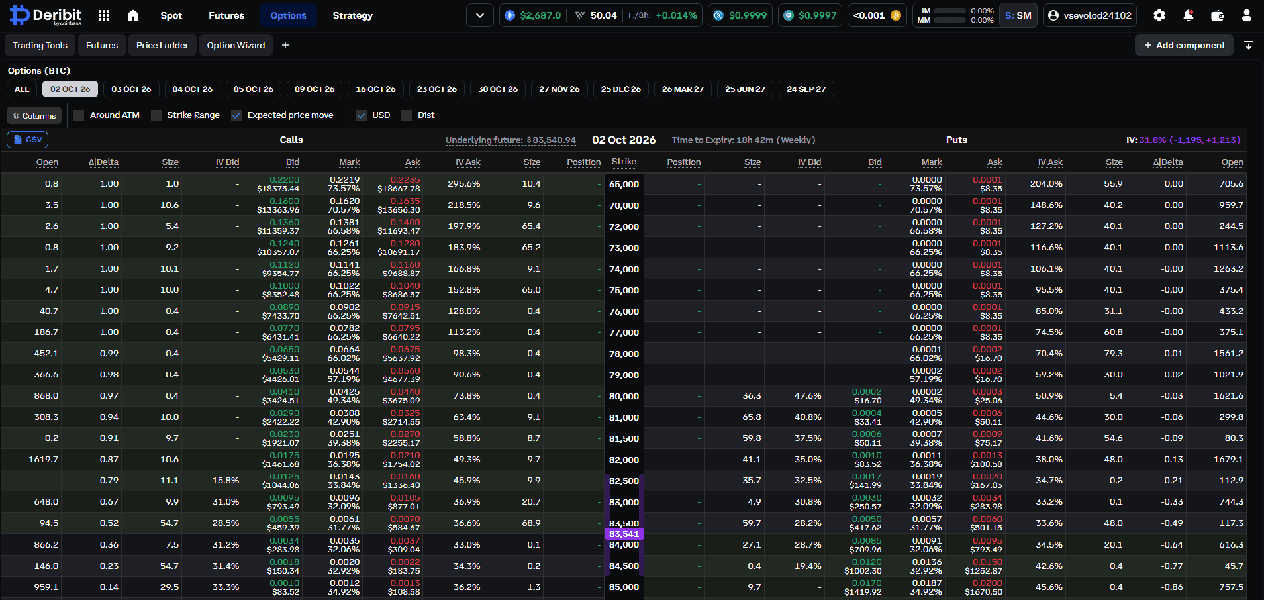Select the 24 SEP 27 expiry
The image size is (1264, 600).
[x=806, y=89]
